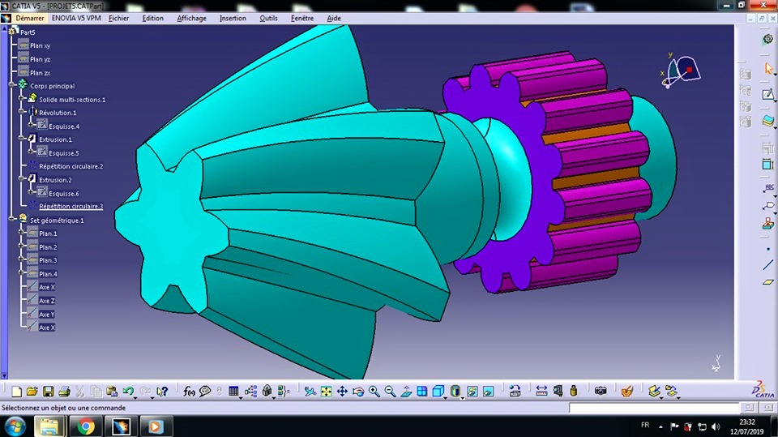Click the compass in the top right

[x=681, y=71]
